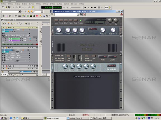161x120 pixels.
Task: Click the tempo ratio slider in transport toolbar
Action: pos(76,7)
